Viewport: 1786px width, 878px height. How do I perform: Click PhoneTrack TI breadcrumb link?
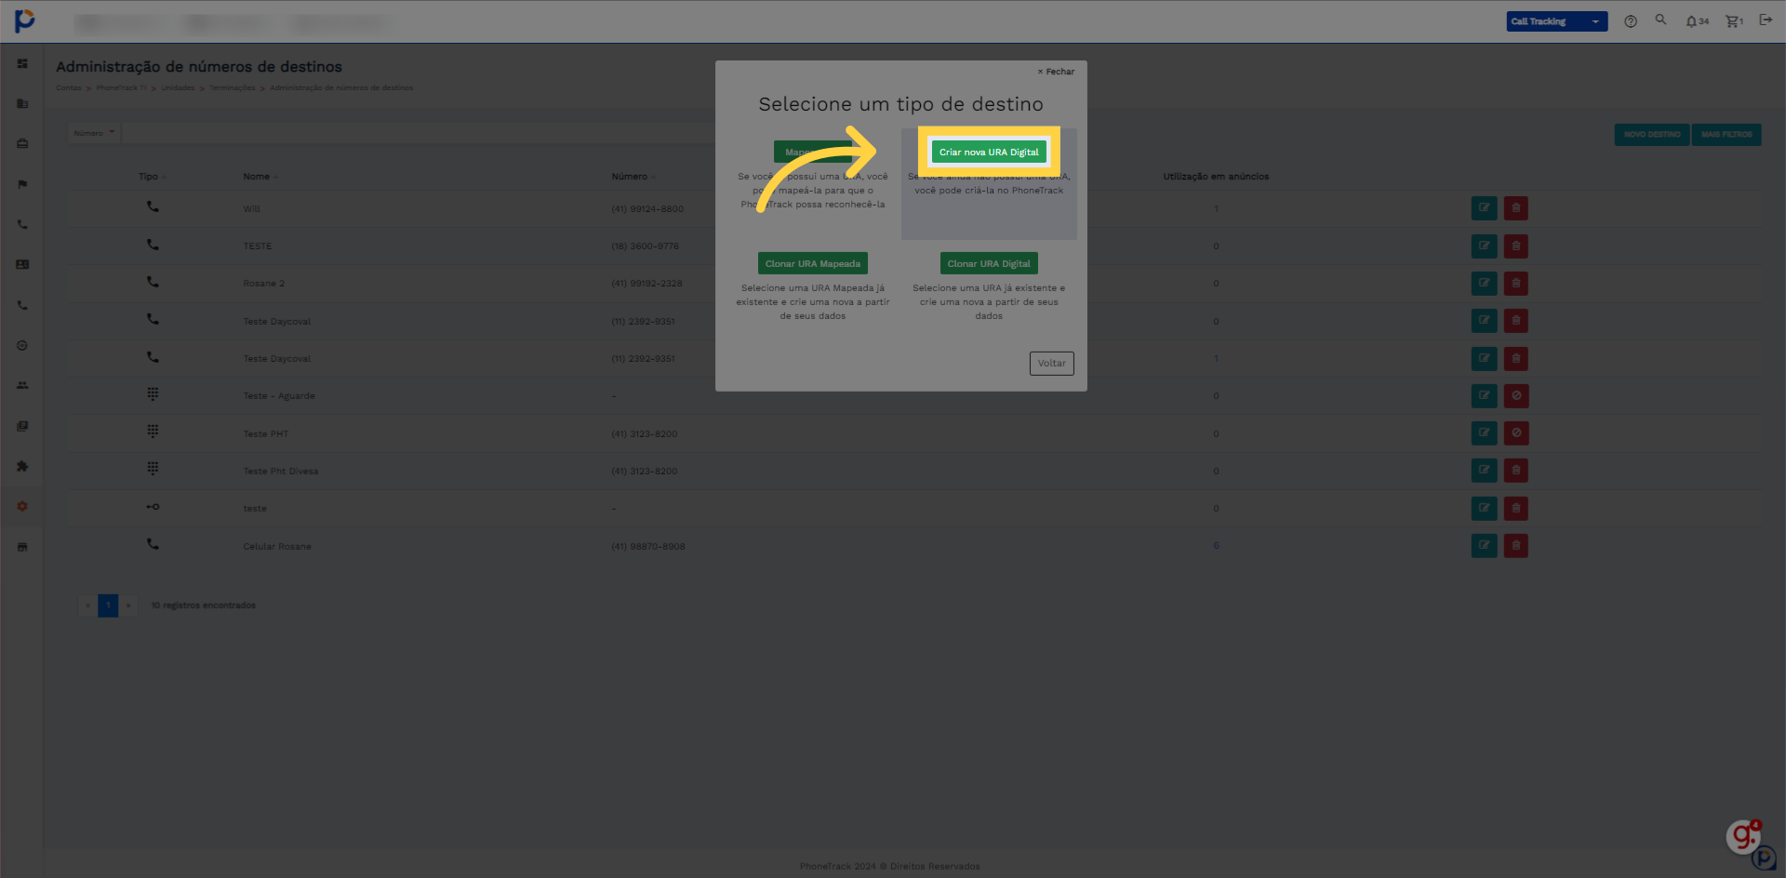coord(122,88)
